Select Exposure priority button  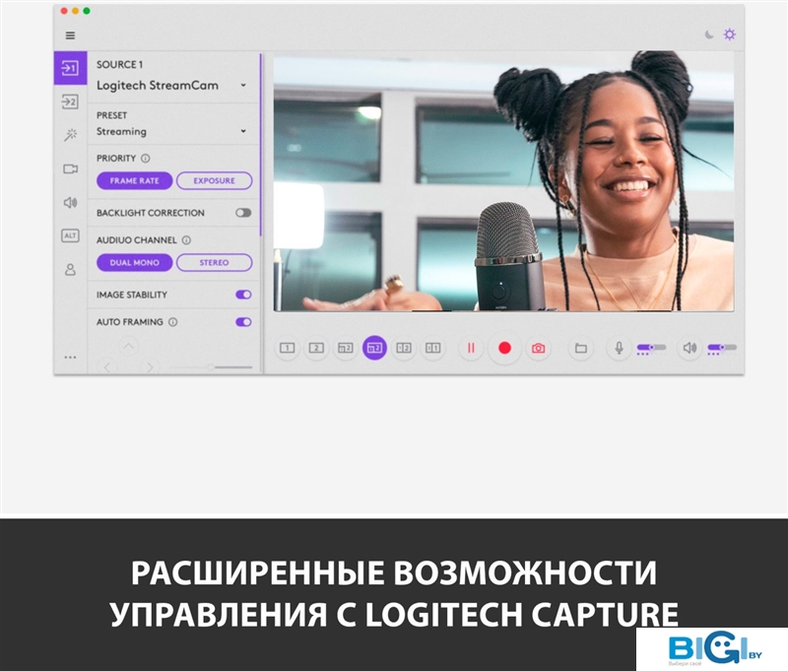[214, 181]
